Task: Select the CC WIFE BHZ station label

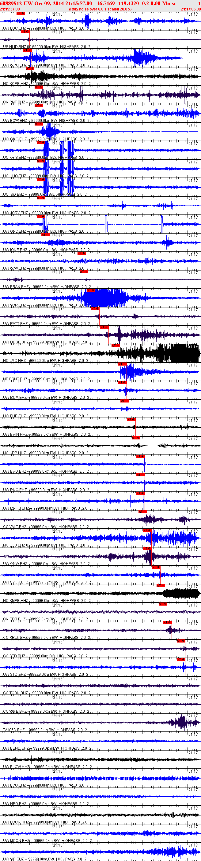Action: tap(46, 711)
